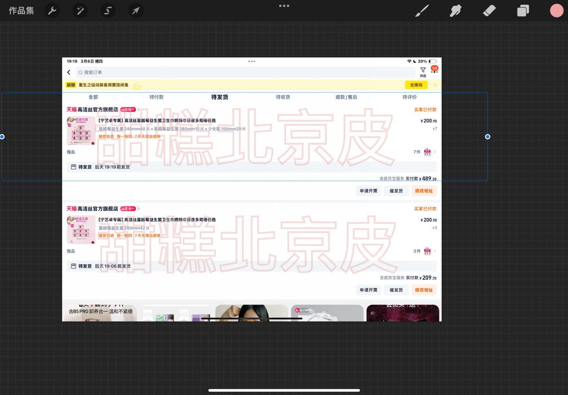This screenshot has height=395, width=568.
Task: Click the right blue transform handle
Action: tap(488, 137)
